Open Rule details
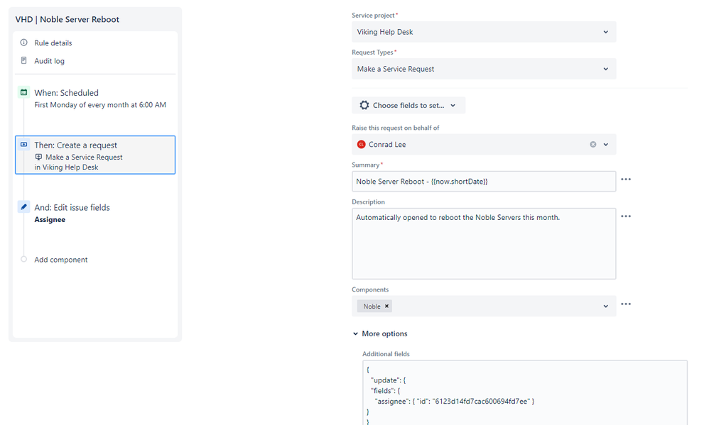Viewport: 709px width, 425px height. pyautogui.click(x=53, y=43)
